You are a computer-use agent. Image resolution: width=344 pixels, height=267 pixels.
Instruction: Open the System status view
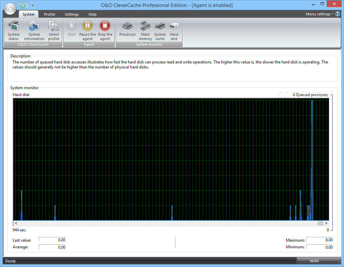coord(13,30)
